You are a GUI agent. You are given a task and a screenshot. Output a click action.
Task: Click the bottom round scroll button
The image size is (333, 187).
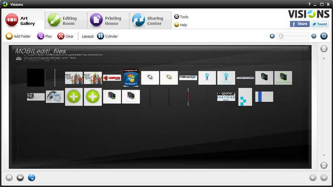tap(324, 165)
